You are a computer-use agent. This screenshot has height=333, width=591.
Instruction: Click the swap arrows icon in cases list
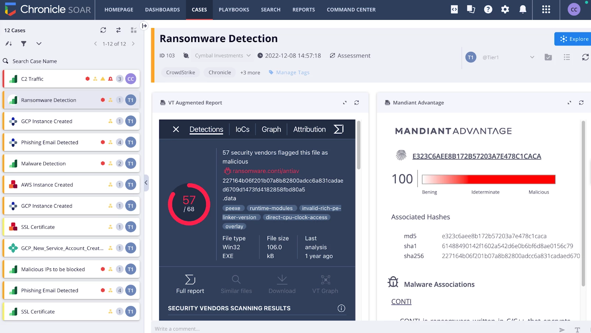pyautogui.click(x=118, y=30)
